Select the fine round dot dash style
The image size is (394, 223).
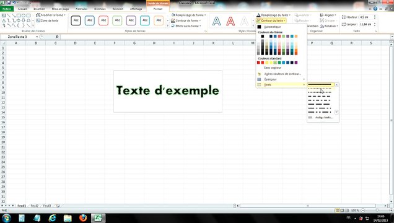(321, 89)
